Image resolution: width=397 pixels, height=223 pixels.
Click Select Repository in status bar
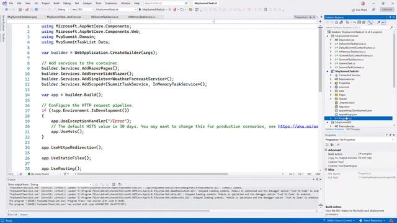coord(372,221)
